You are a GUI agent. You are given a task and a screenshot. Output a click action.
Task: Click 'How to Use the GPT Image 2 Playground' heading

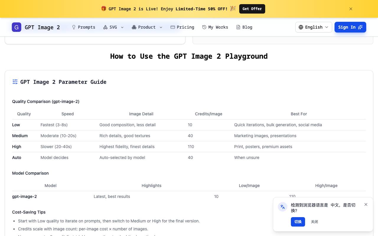coord(189,56)
